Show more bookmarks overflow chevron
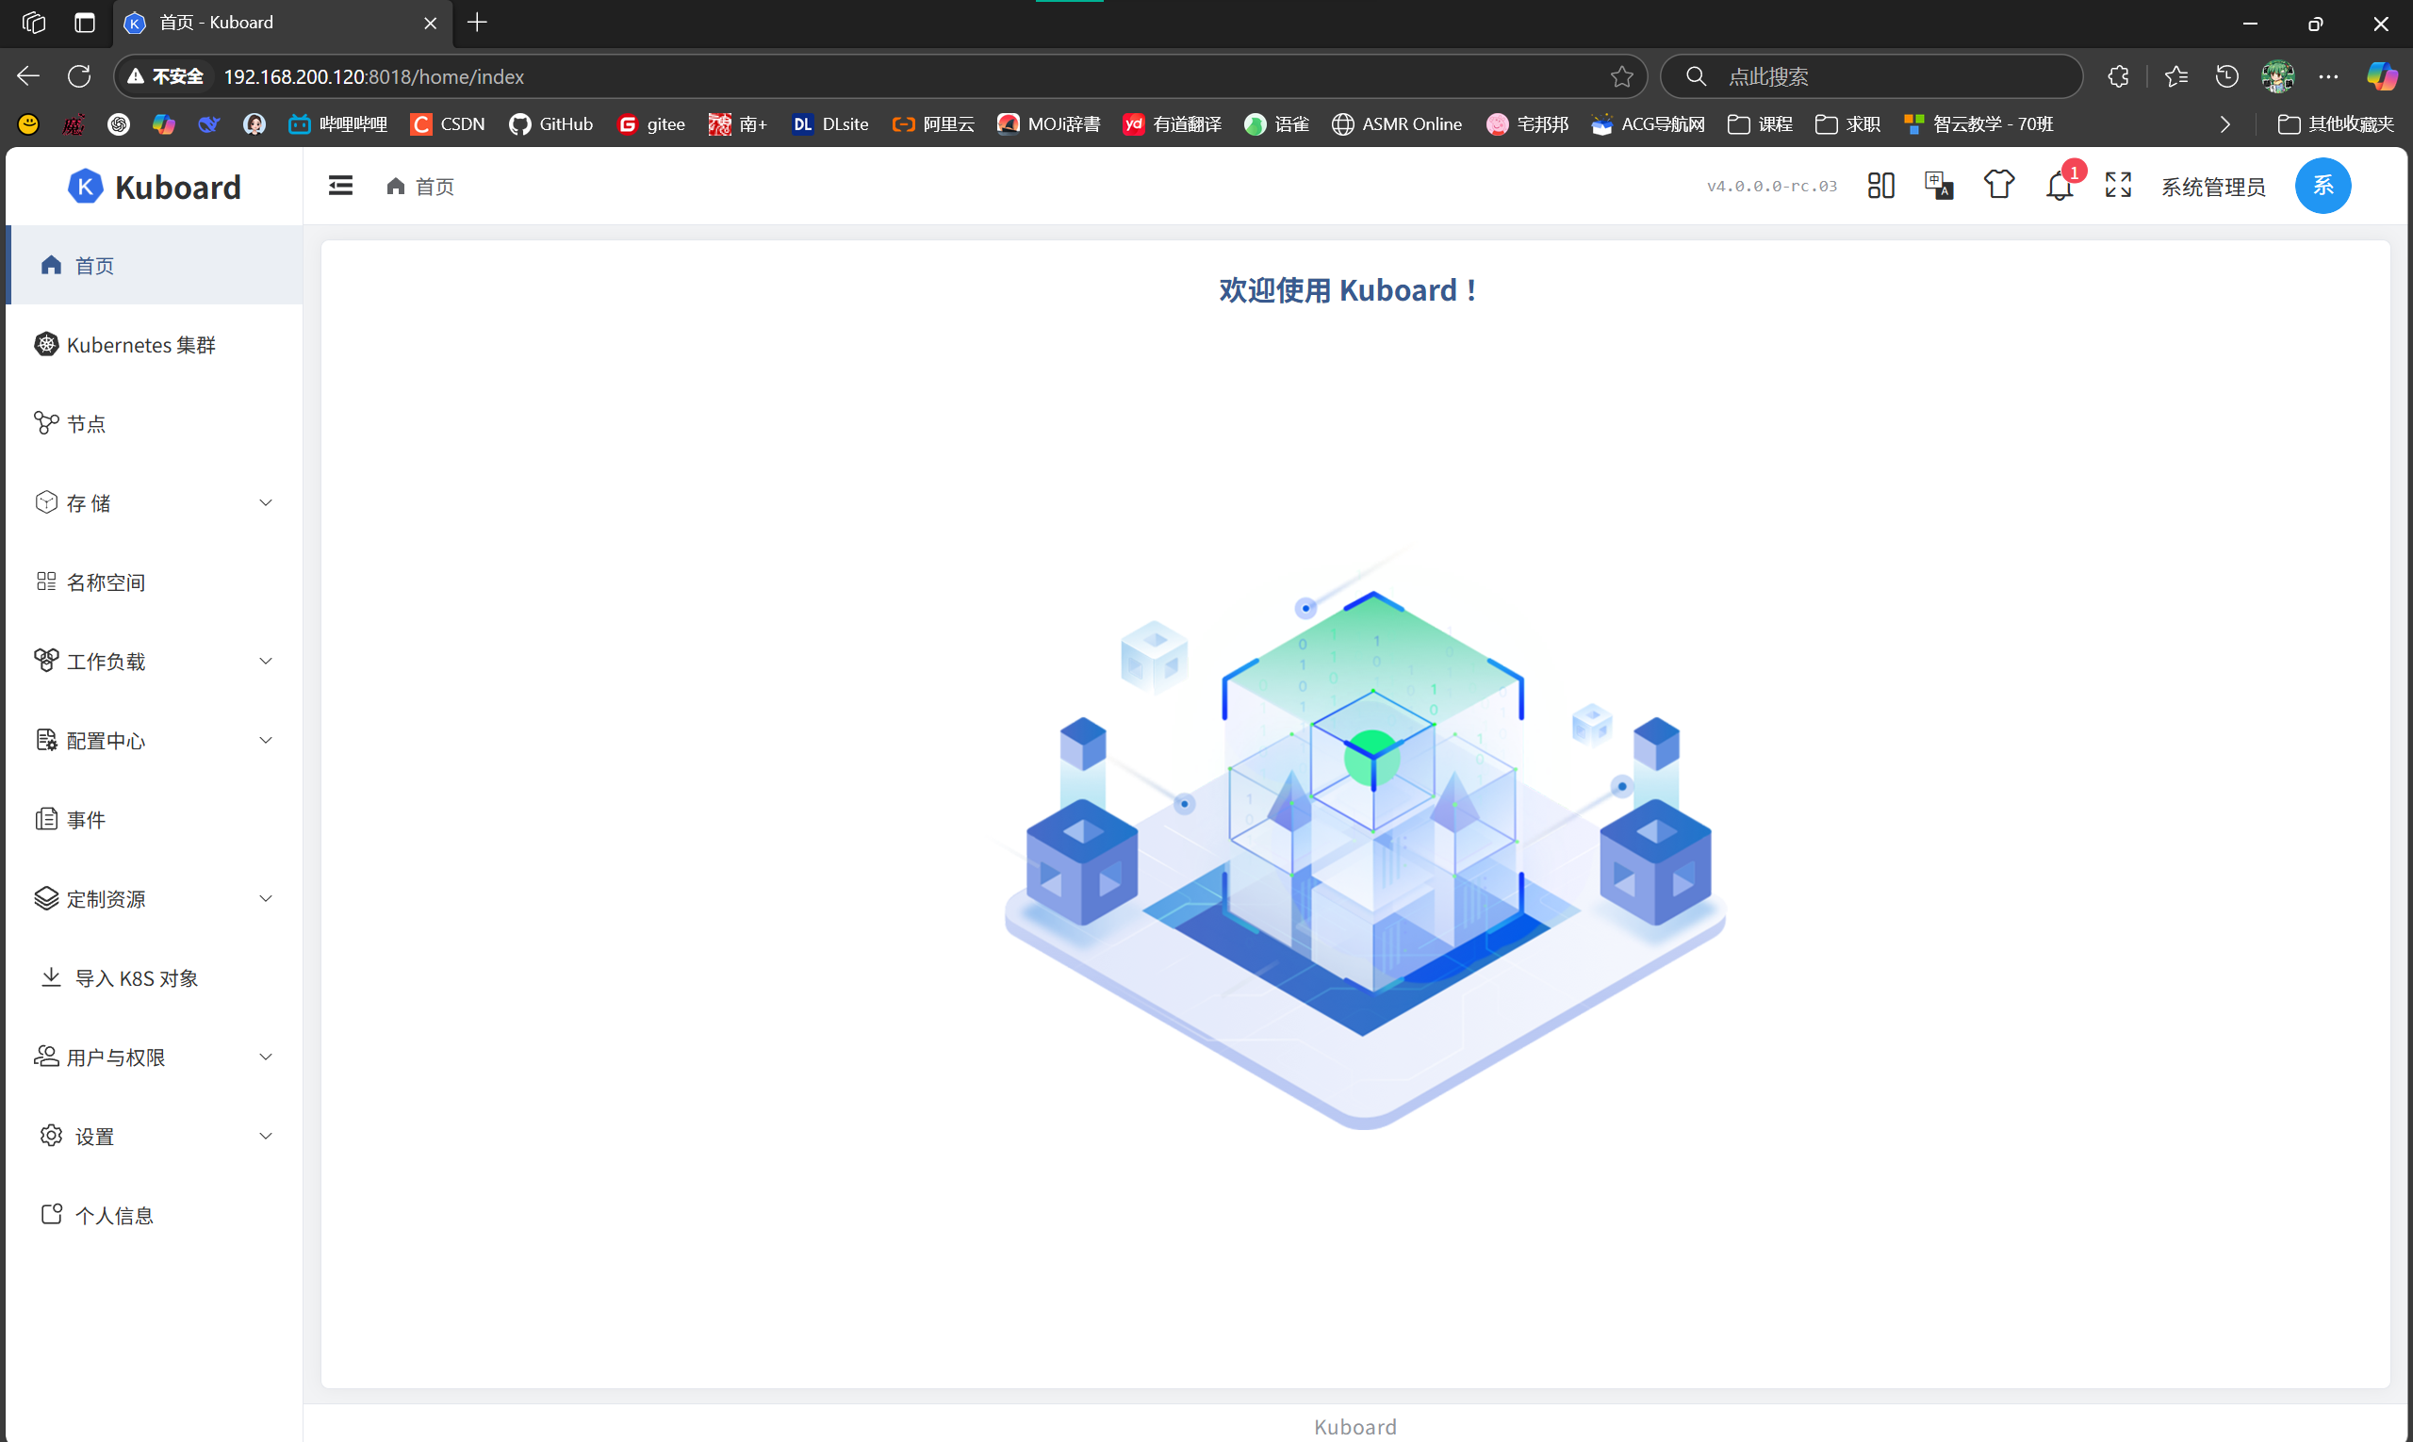 pos(2224,123)
